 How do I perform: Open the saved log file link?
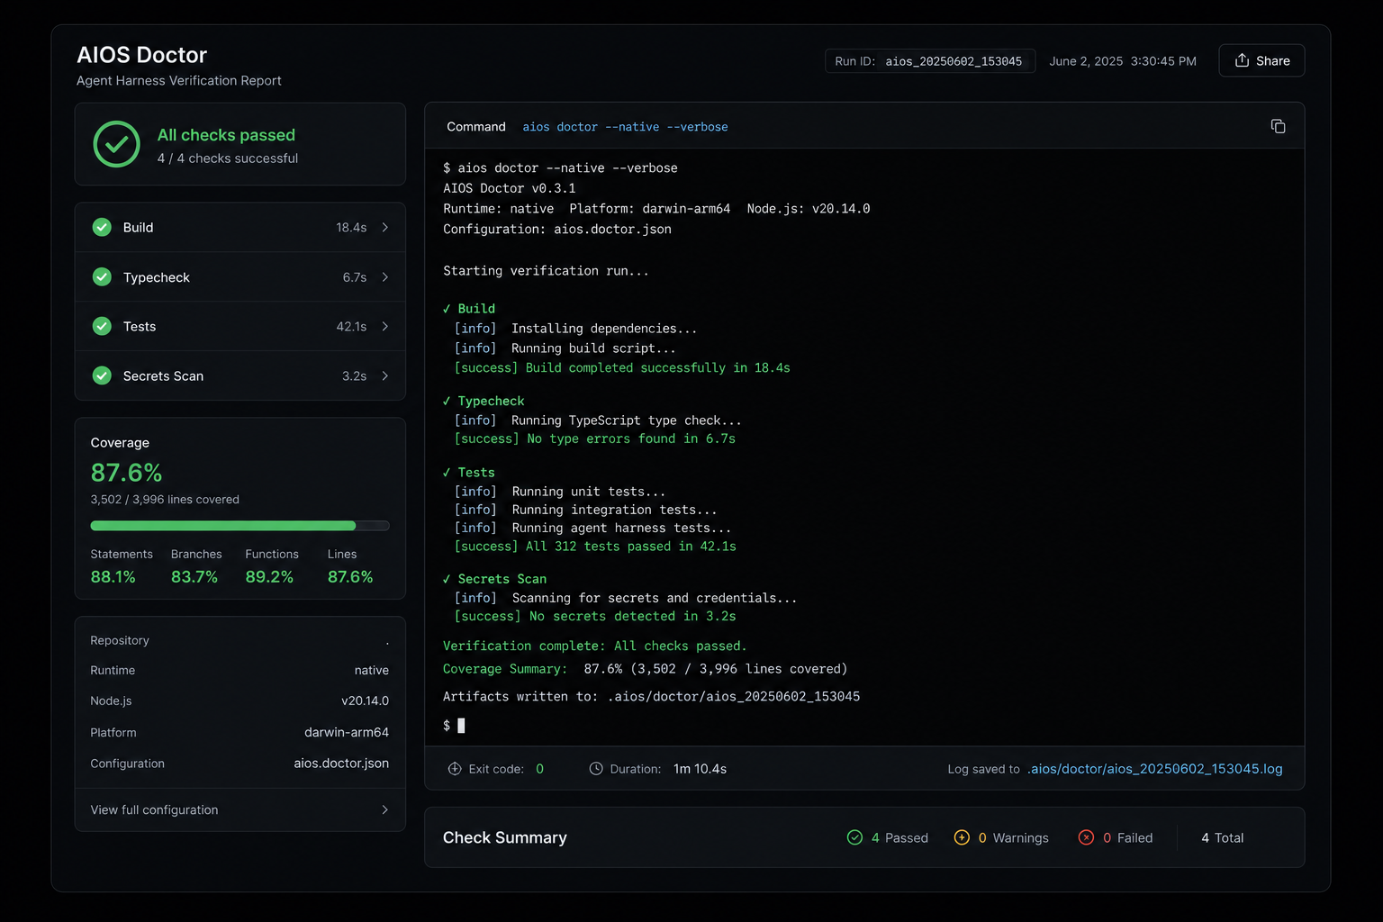coord(1155,769)
